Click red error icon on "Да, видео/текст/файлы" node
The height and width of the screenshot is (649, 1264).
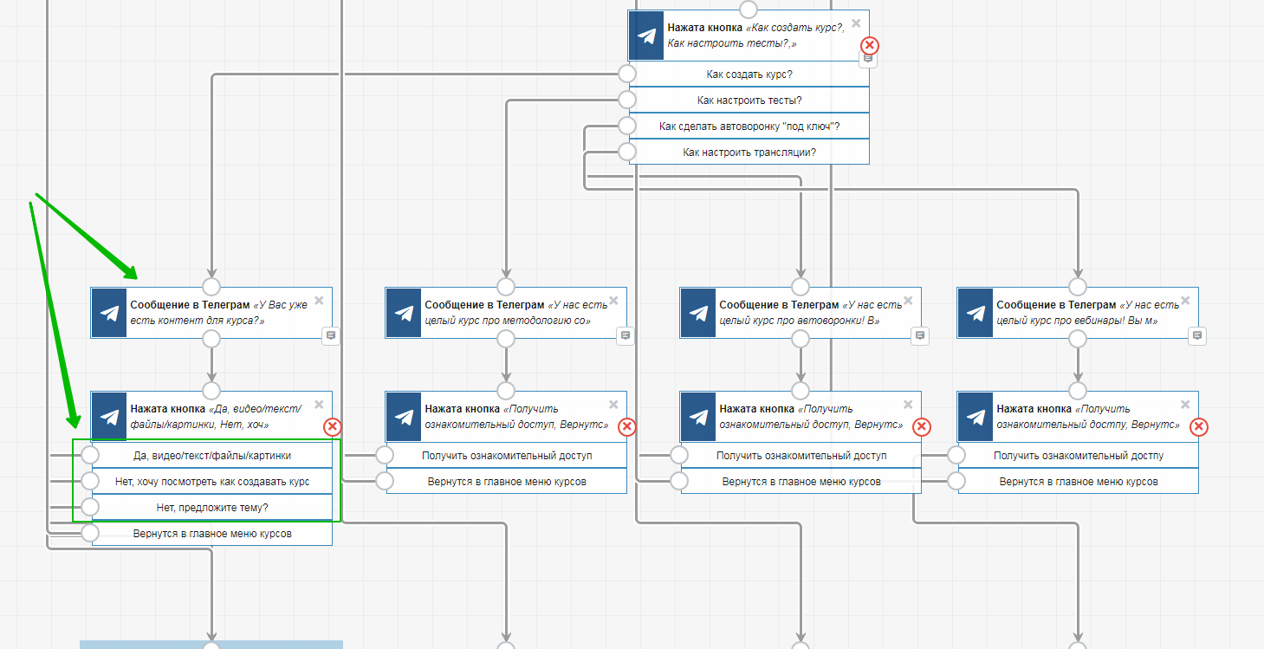(333, 426)
